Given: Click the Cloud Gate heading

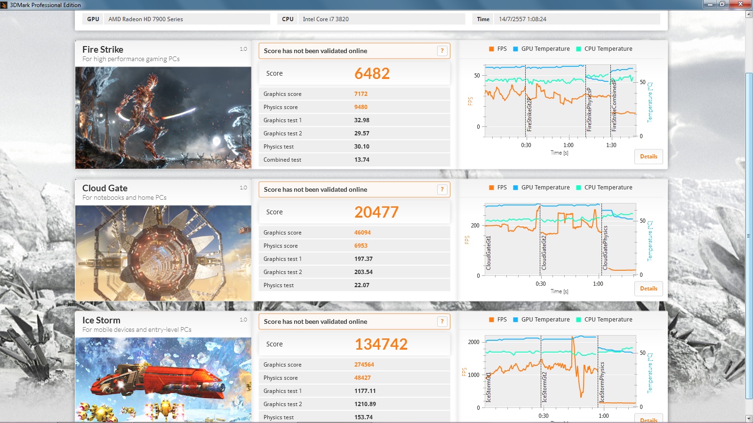Looking at the screenshot, I should pos(105,188).
